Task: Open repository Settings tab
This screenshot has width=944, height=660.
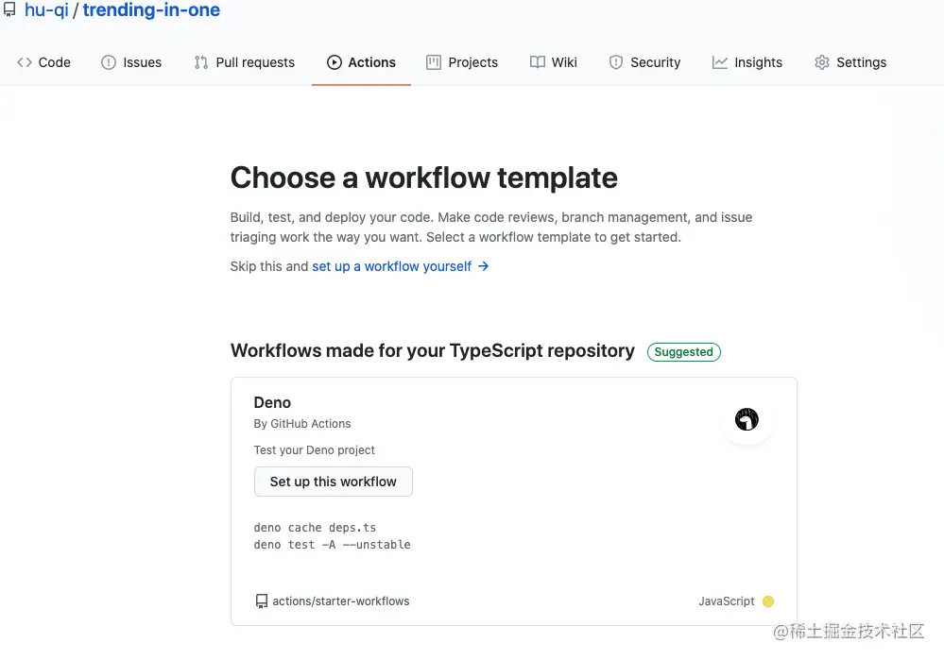Action: coord(850,62)
